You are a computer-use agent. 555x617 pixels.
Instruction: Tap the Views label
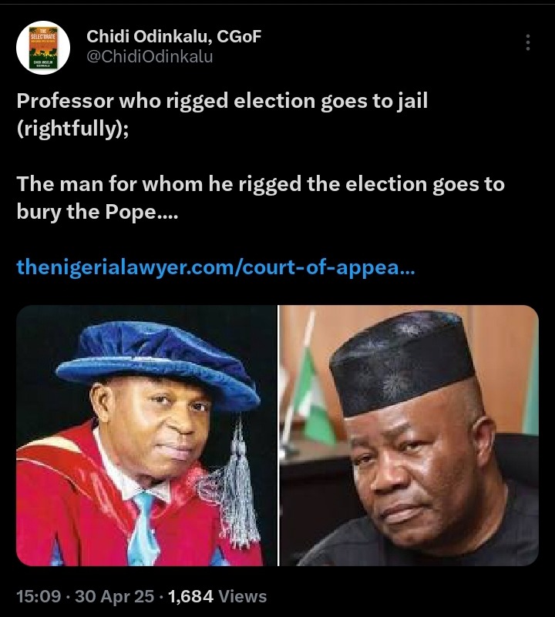pyautogui.click(x=242, y=596)
